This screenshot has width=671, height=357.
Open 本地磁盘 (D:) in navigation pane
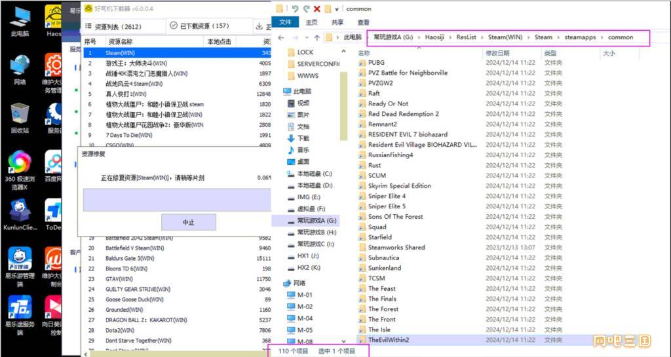[310, 185]
